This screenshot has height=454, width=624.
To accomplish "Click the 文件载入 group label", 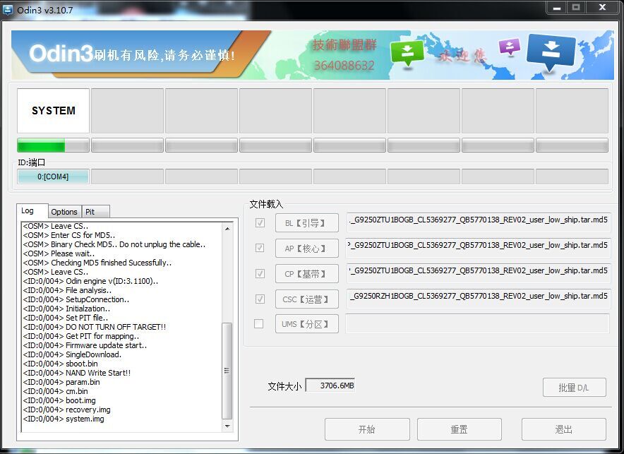I will pyautogui.click(x=266, y=204).
